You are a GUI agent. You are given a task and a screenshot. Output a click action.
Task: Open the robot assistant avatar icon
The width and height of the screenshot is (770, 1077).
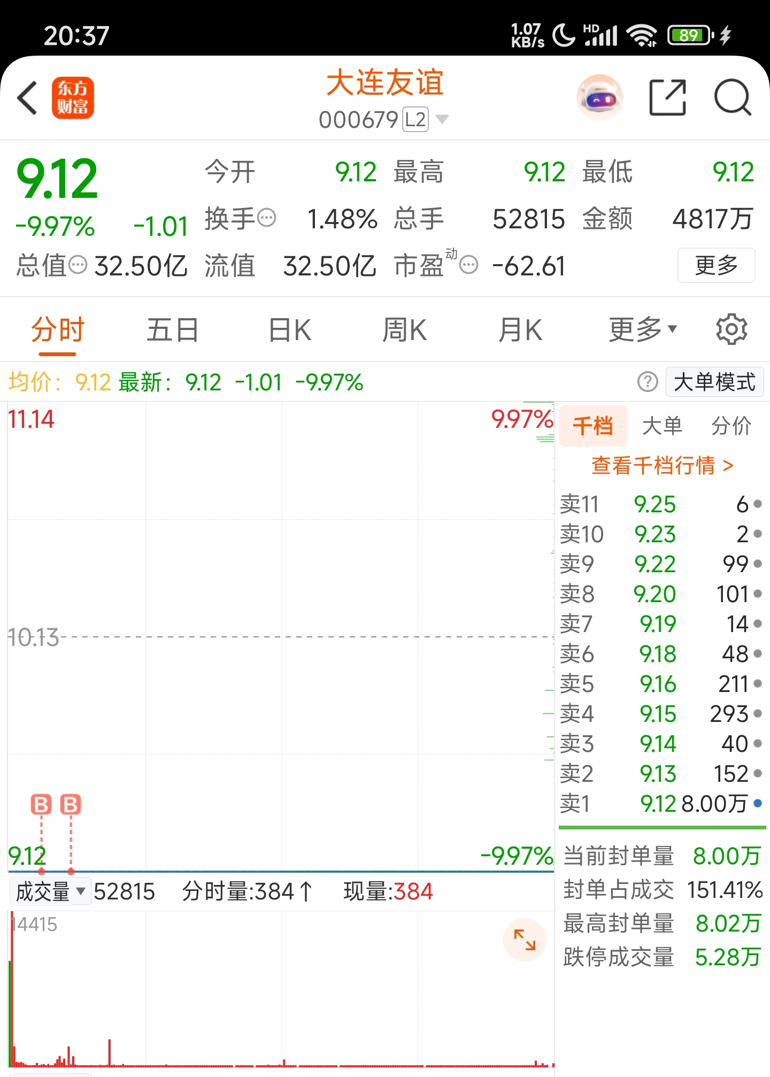click(600, 98)
